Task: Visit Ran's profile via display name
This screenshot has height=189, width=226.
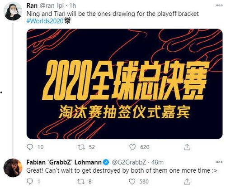Action: 32,5
